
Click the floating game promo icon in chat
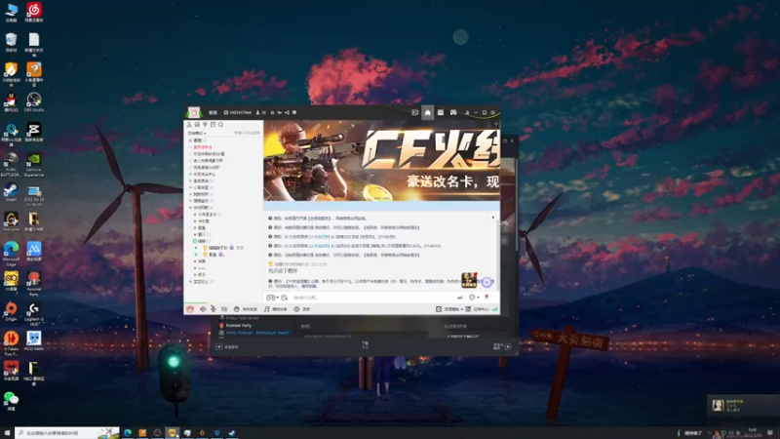pyautogui.click(x=469, y=280)
